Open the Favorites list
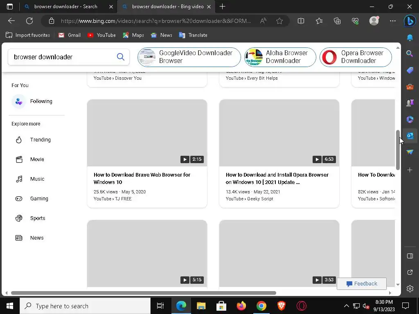 pyautogui.click(x=319, y=21)
